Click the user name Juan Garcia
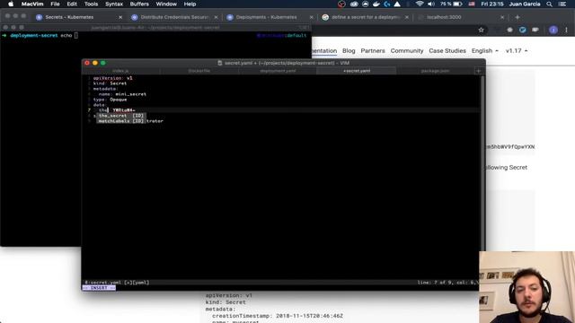Viewport: 575px width, 323px height. click(x=525, y=4)
